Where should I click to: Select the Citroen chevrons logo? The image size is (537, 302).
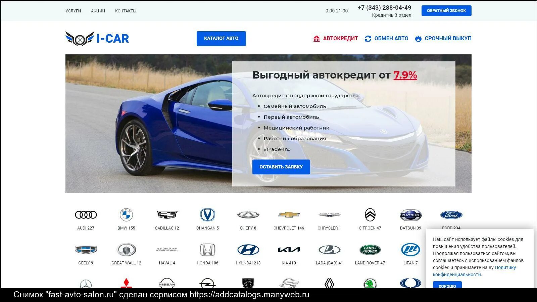click(370, 215)
